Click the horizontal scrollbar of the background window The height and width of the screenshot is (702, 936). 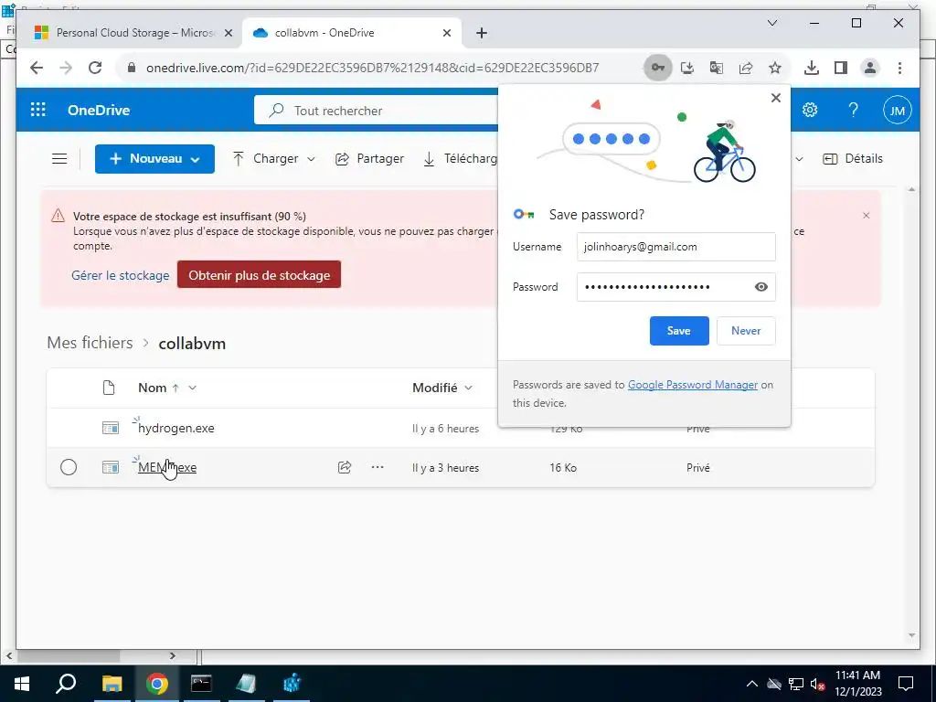tap(90, 656)
